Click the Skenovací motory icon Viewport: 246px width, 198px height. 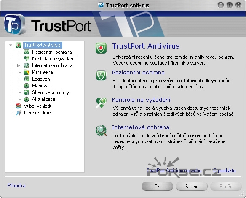27,92
